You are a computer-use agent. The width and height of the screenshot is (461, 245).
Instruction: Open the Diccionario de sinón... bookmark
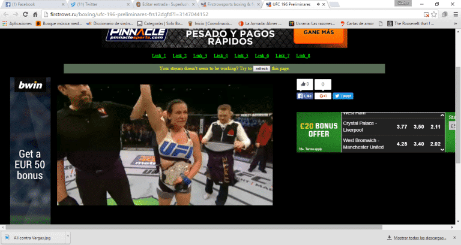pyautogui.click(x=110, y=23)
